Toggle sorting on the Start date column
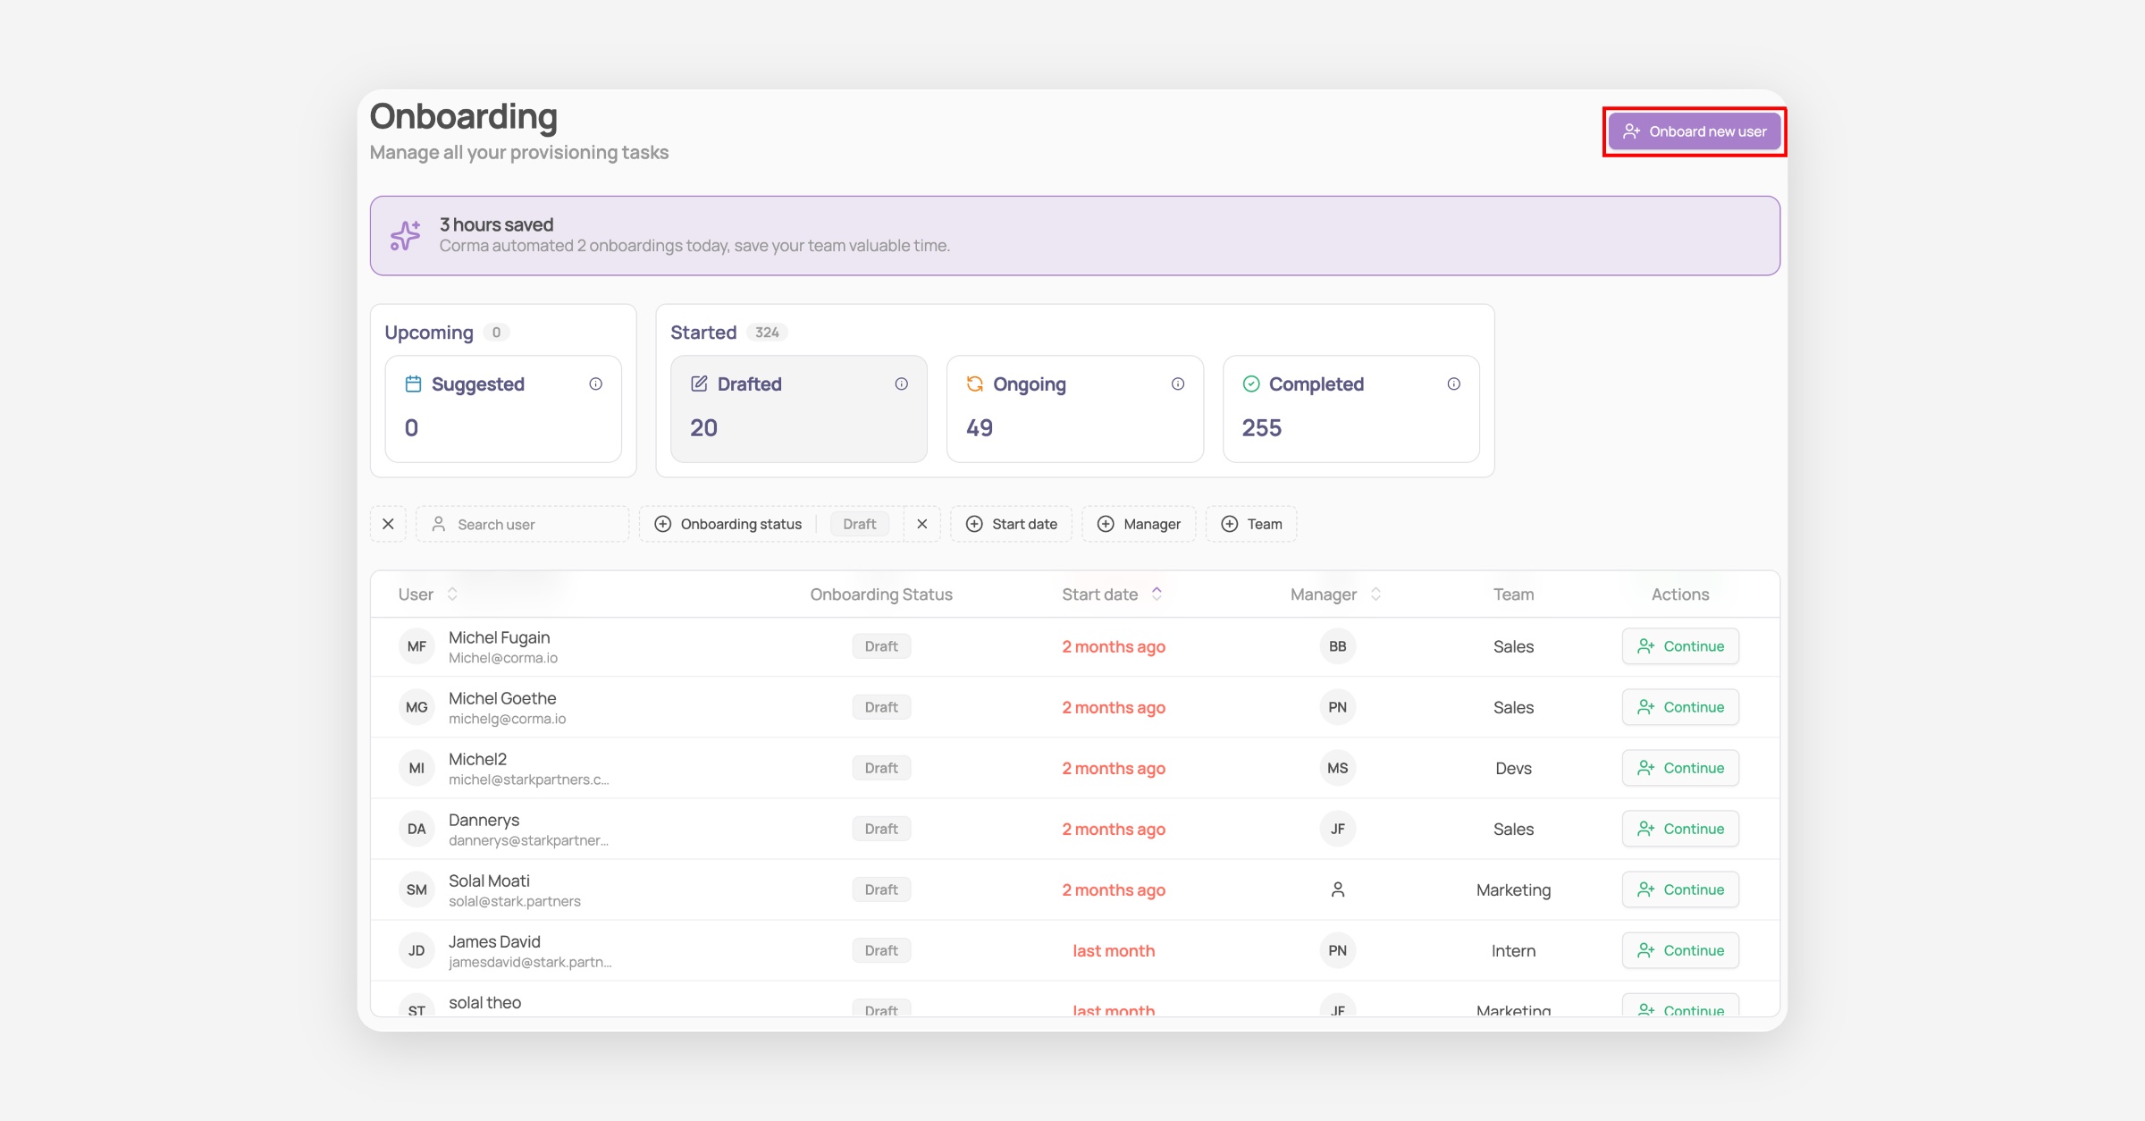The height and width of the screenshot is (1121, 2145). 1157,594
